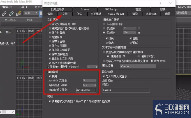This screenshot has width=191, height=118.
Task: Open the 自定义(U) menu
Action: point(184,7)
